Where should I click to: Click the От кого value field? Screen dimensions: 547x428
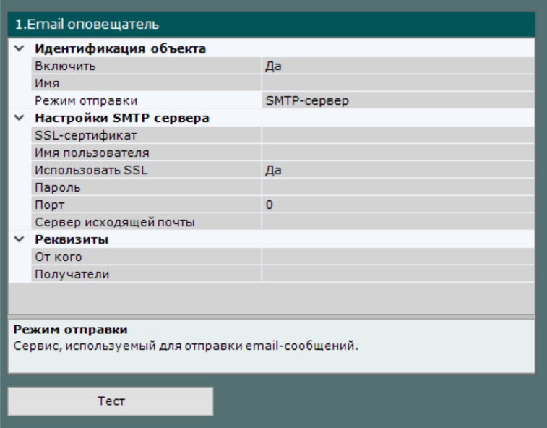[x=397, y=257]
